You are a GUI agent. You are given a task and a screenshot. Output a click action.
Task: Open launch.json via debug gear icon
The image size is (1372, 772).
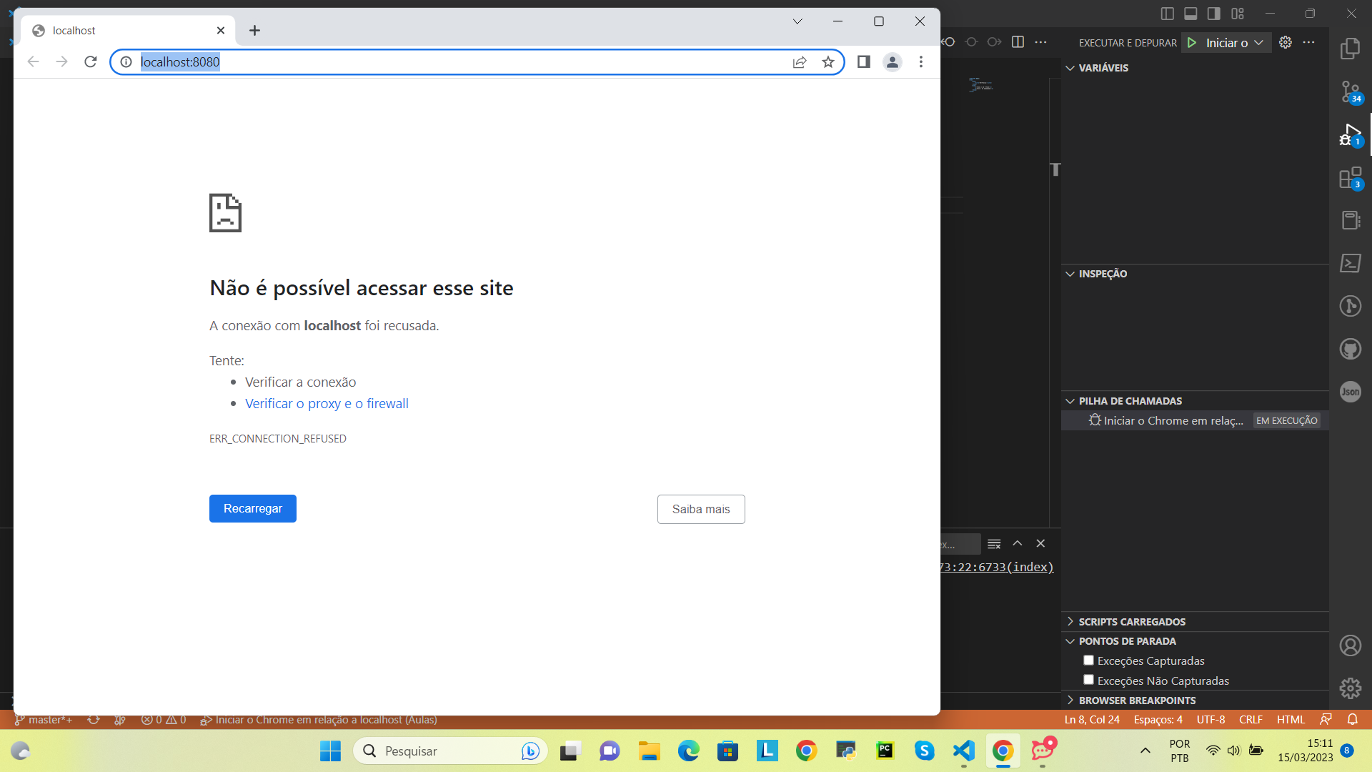tap(1286, 42)
